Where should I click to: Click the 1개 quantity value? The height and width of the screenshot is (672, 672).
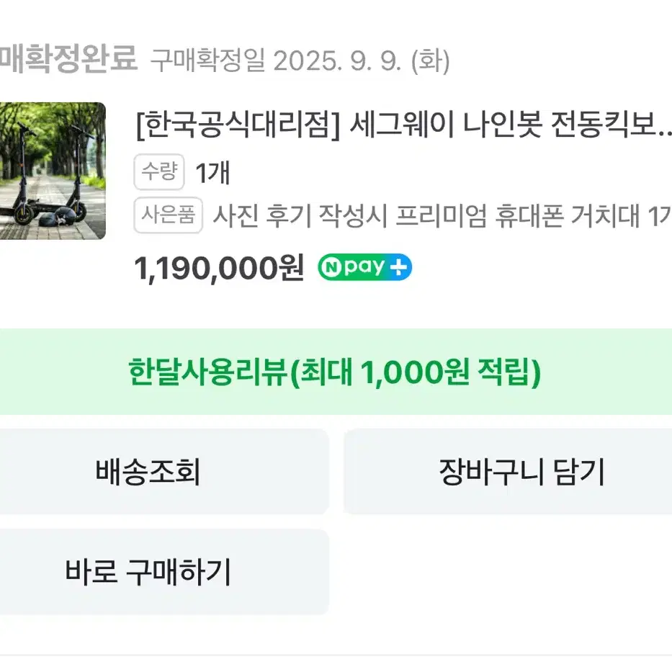click(x=213, y=173)
